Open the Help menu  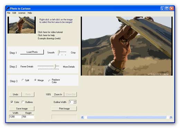click(x=30, y=13)
